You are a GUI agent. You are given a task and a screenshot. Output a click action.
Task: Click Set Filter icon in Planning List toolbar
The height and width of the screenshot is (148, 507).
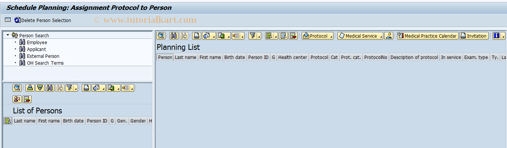253,36
